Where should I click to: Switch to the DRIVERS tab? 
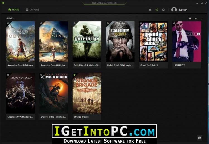click(x=32, y=9)
